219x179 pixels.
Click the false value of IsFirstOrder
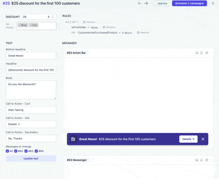click(94, 28)
